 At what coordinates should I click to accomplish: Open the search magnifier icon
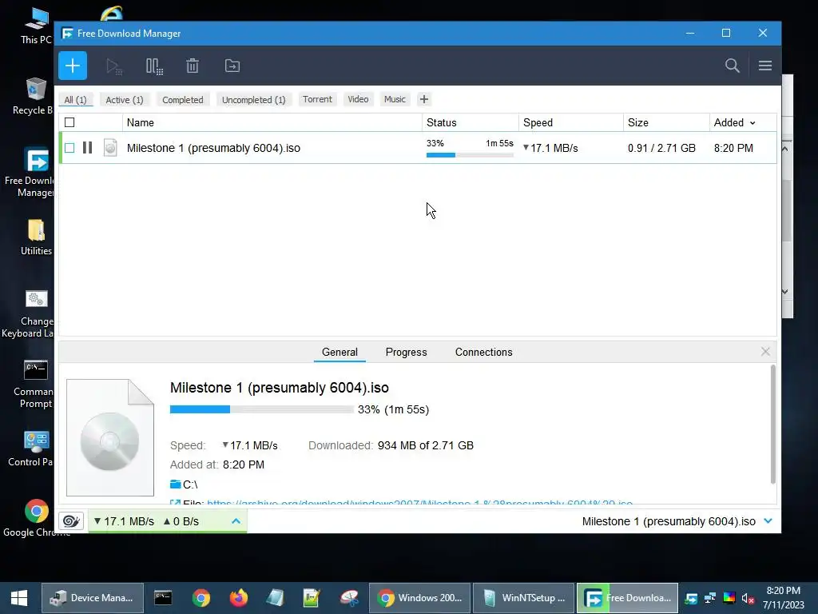[733, 66]
